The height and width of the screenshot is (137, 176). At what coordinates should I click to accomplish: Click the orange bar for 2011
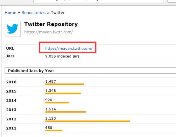point(54,131)
